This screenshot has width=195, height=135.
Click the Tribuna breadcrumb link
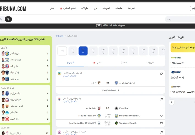[59, 36]
